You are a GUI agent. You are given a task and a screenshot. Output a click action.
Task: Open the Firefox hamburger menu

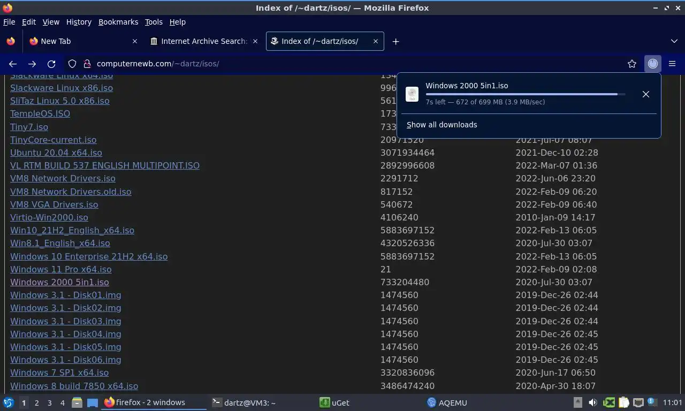pyautogui.click(x=672, y=64)
